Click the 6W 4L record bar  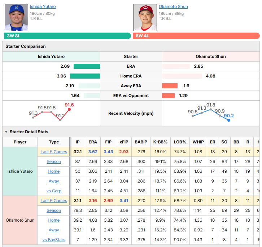tap(196, 36)
